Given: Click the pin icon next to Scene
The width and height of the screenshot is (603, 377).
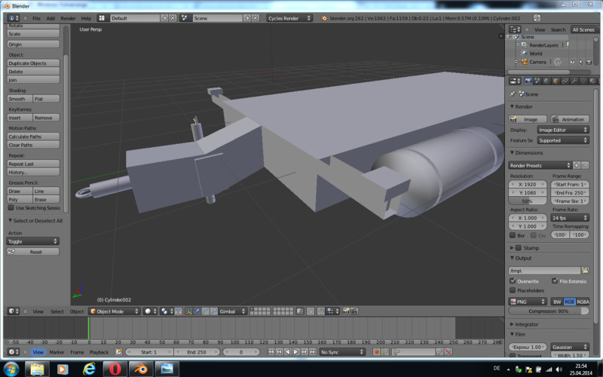Looking at the screenshot, I should click(x=513, y=93).
